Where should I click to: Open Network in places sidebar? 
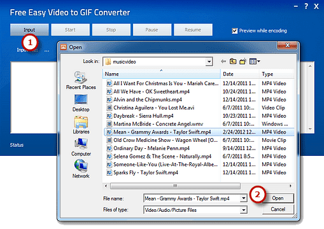pyautogui.click(x=81, y=169)
